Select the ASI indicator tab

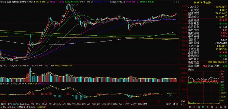pos(64,104)
